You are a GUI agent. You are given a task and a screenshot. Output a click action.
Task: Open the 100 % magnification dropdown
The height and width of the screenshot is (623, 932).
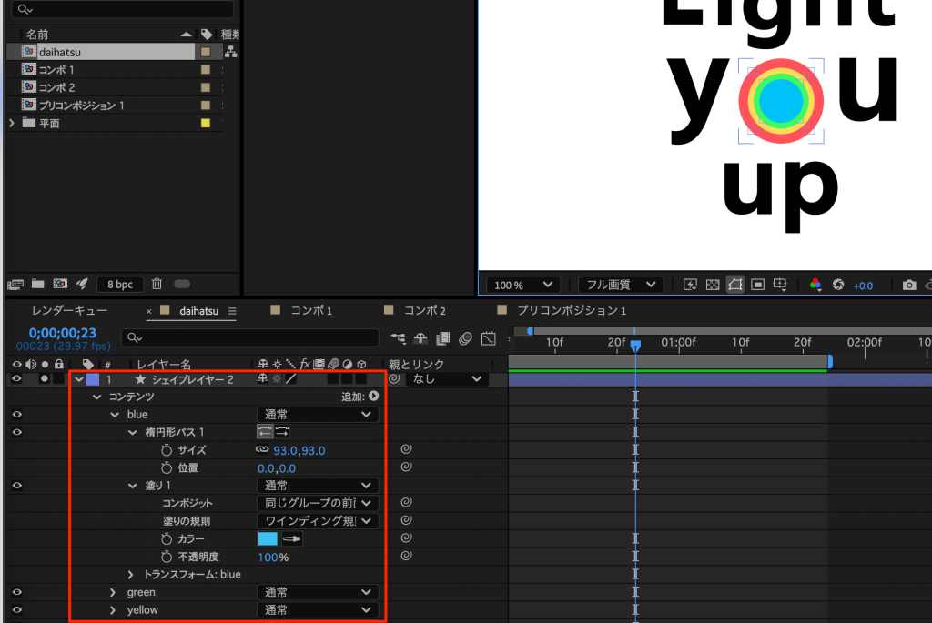[522, 286]
